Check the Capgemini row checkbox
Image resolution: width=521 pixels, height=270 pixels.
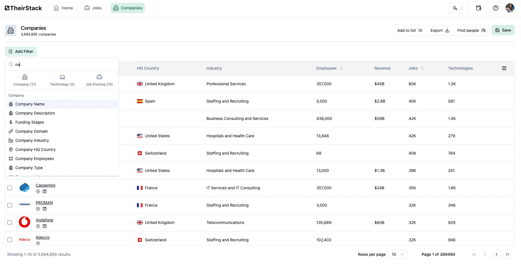pyautogui.click(x=10, y=188)
